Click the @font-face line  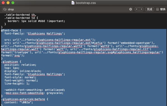(x=11, y=31)
